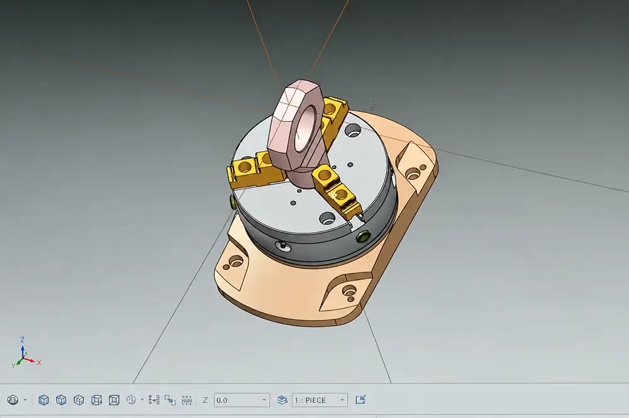Open the Z value dropdown arrow
The height and width of the screenshot is (418, 629).
click(x=264, y=400)
